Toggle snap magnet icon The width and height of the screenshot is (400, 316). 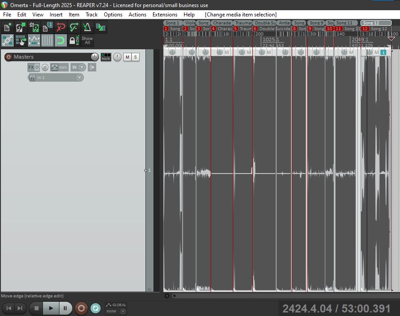(x=60, y=40)
